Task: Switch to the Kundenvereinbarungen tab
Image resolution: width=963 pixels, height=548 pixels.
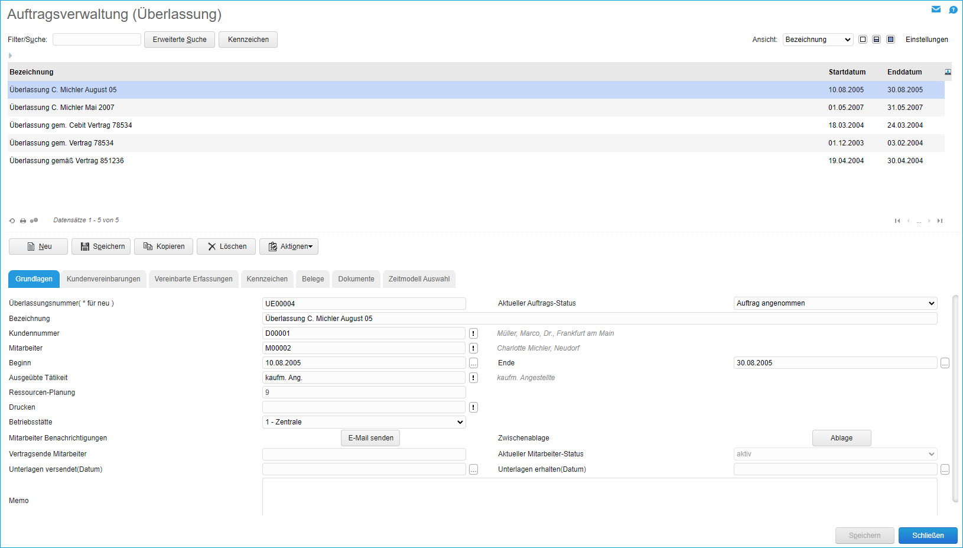Action: pyautogui.click(x=103, y=279)
